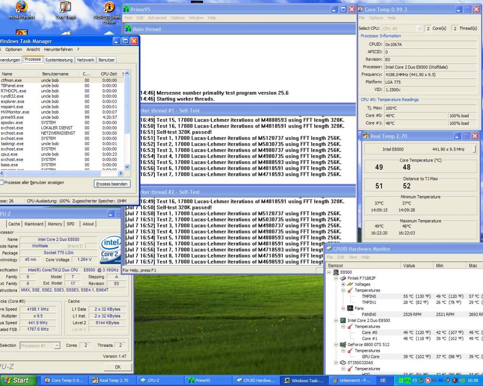Click the Worker thread #1 Self-Test title bar
This screenshot has height=386, width=483.
click(247, 111)
